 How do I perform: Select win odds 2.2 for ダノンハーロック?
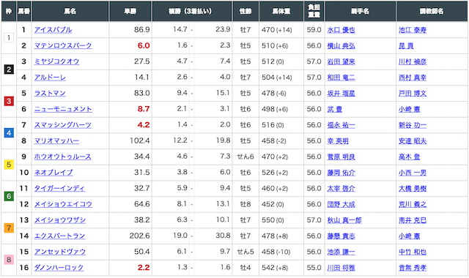[144, 268]
